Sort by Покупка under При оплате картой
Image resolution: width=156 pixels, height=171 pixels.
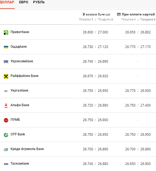129,19
